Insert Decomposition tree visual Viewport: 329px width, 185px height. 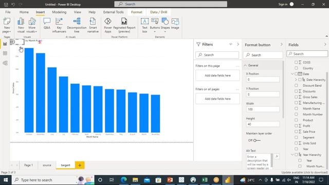(x=77, y=25)
